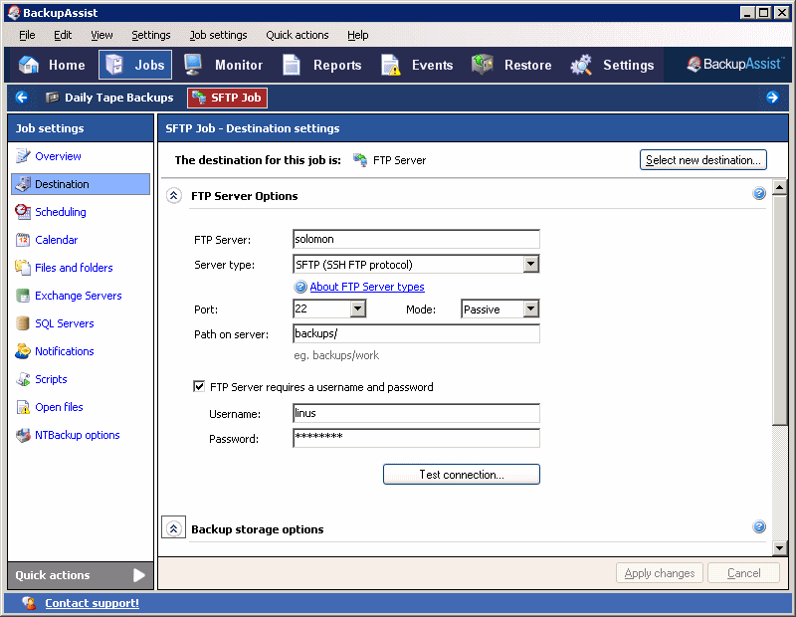The height and width of the screenshot is (617, 796).
Task: Click the Jobs clipboard icon
Action: tap(114, 65)
